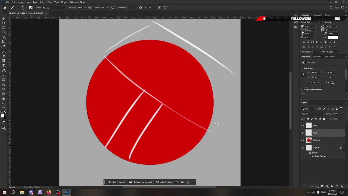The image size is (348, 196).
Task: Select the Hand tool
Action: coord(4,98)
